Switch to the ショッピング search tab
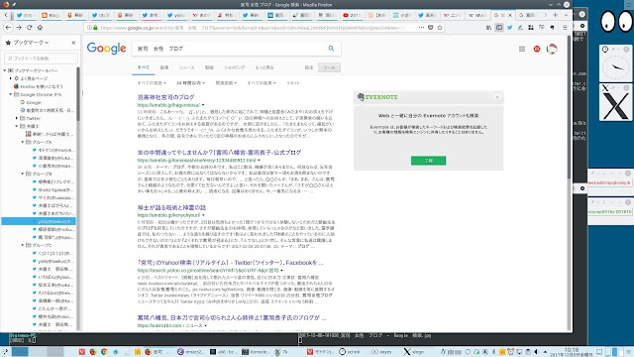Screen dimensions: 634x357 235,67
